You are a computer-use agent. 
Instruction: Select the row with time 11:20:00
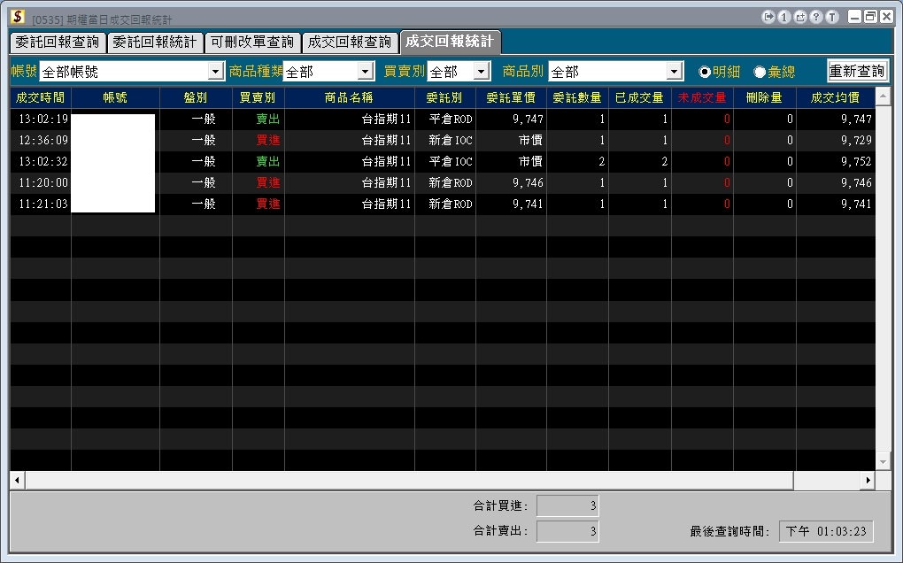(x=443, y=183)
